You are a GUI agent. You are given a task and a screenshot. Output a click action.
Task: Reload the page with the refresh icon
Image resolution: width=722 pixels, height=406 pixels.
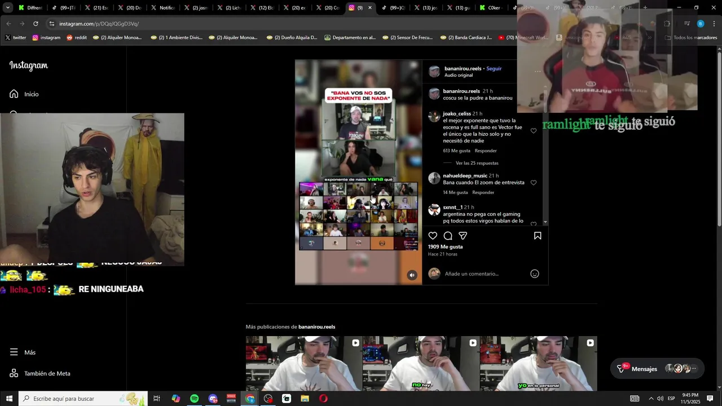[36, 24]
